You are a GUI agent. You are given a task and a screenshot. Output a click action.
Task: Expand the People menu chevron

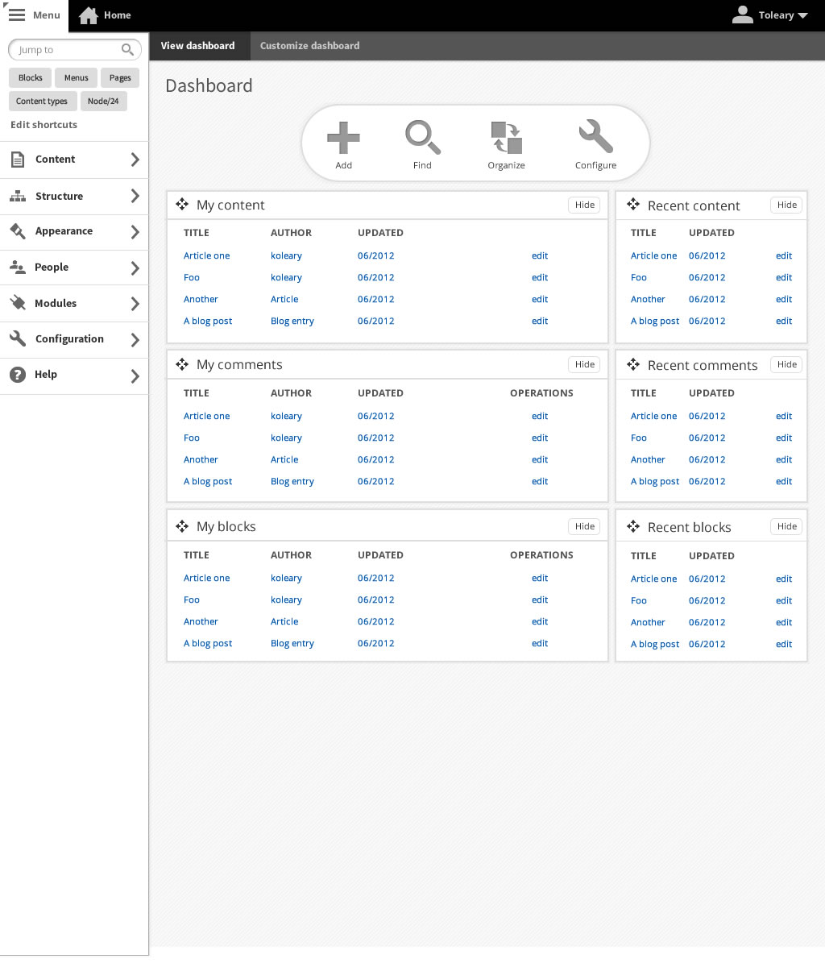click(135, 268)
